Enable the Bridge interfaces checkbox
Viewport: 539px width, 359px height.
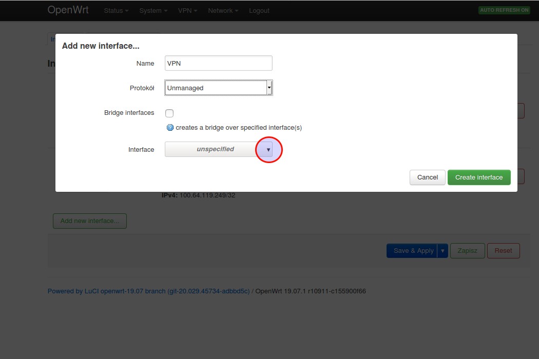169,113
